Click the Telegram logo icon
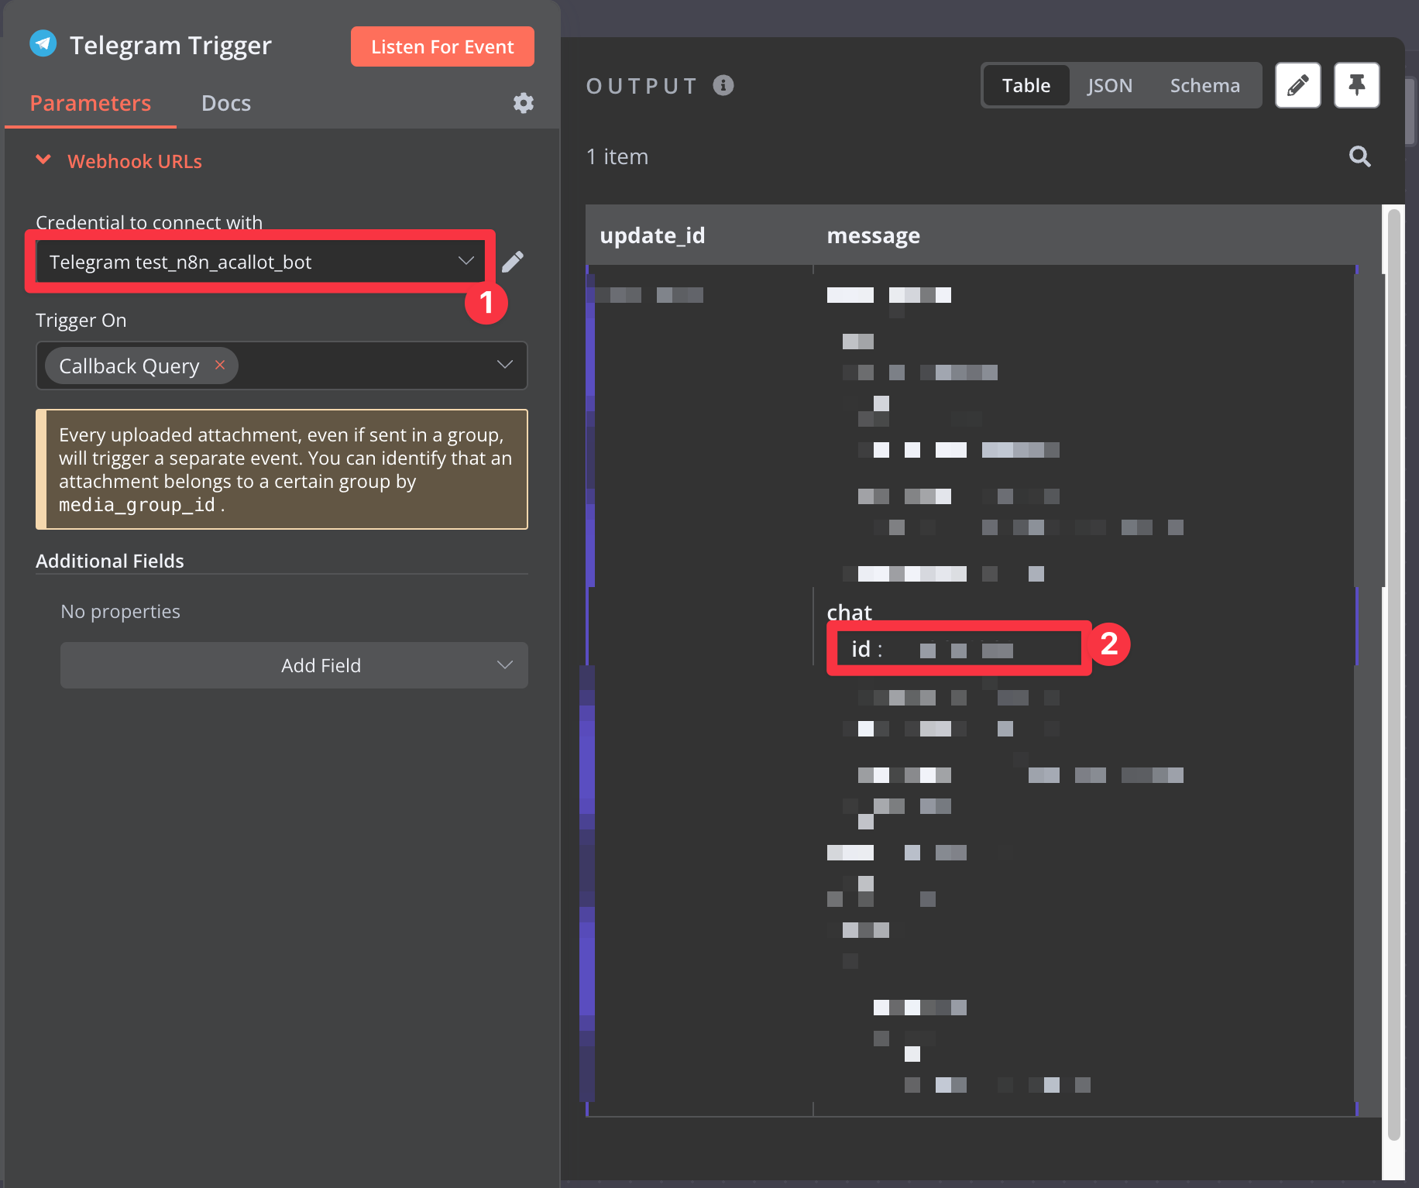Image resolution: width=1419 pixels, height=1188 pixels. 43,44
